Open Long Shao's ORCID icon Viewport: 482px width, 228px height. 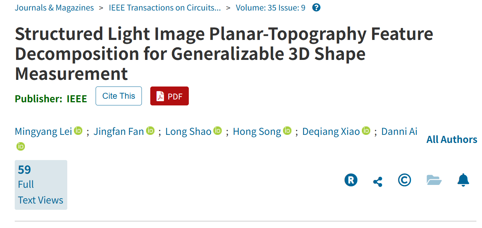[x=218, y=131]
